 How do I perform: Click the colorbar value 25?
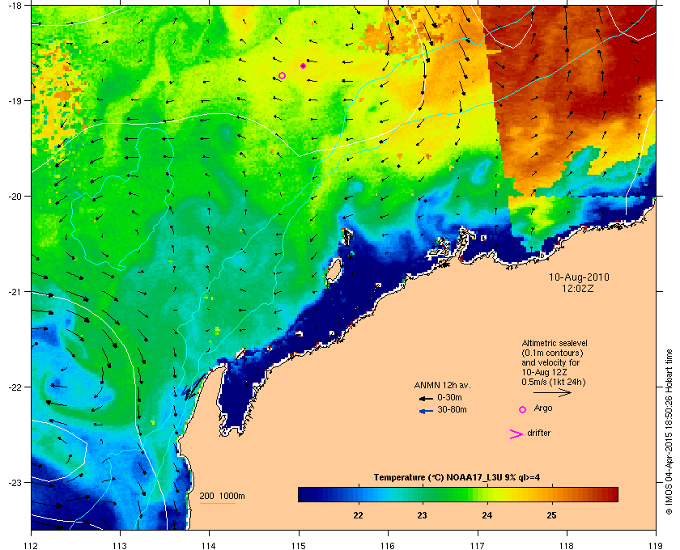[x=551, y=515]
